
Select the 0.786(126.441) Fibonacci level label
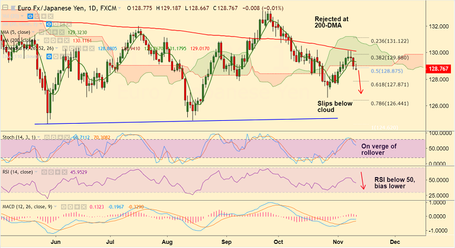(x=390, y=104)
